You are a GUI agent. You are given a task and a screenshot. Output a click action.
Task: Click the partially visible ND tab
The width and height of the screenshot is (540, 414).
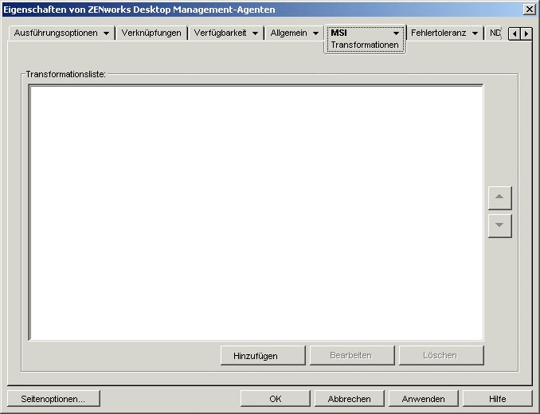coord(495,33)
